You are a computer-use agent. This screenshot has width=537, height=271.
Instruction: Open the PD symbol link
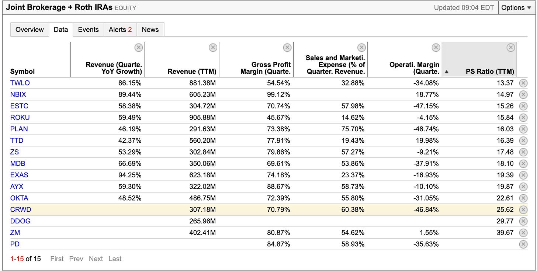[15, 244]
